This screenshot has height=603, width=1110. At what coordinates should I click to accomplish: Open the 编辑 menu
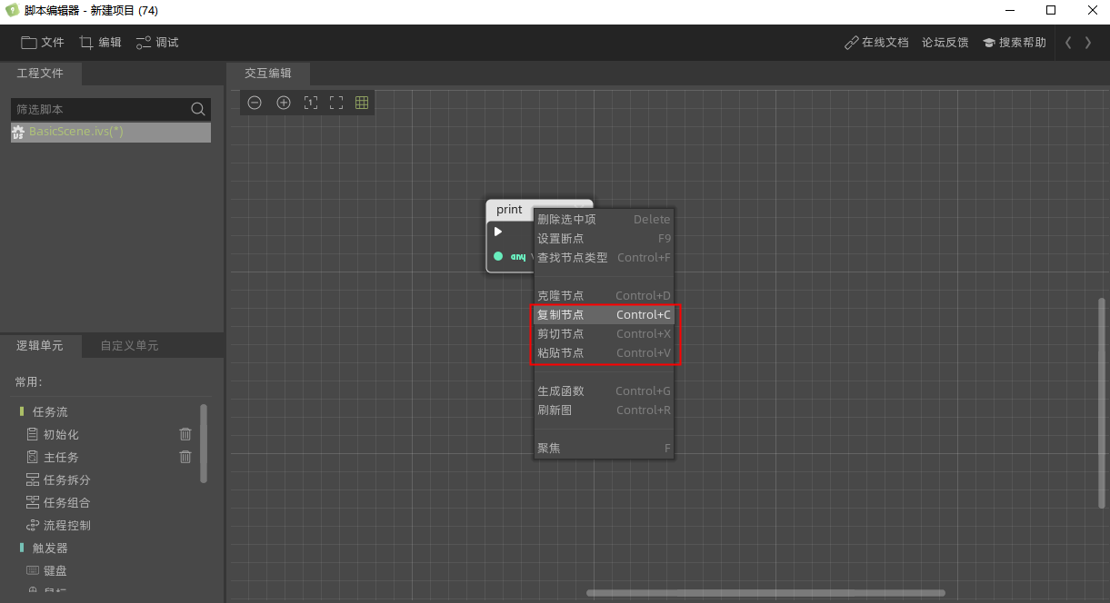coord(100,43)
